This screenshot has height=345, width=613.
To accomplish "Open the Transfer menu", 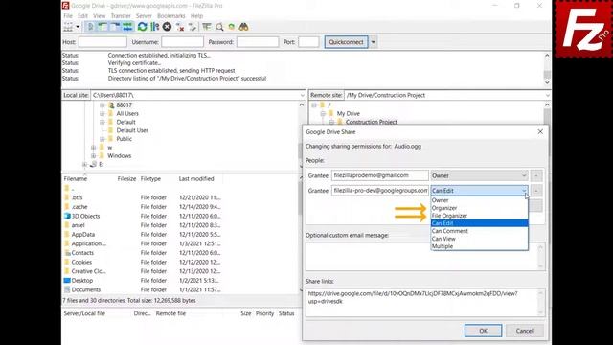I will 121,16.
